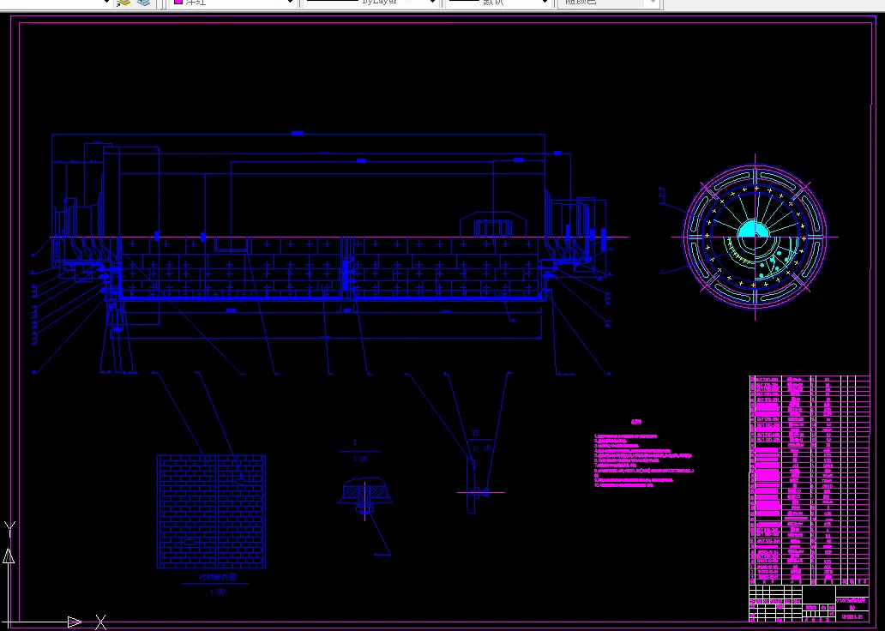
Task: Open the ByLayer linetype dropdown
Action: pos(432,3)
